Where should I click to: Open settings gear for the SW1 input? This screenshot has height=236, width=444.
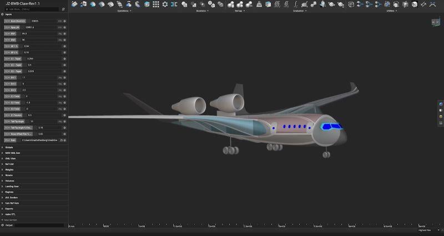coord(64,34)
